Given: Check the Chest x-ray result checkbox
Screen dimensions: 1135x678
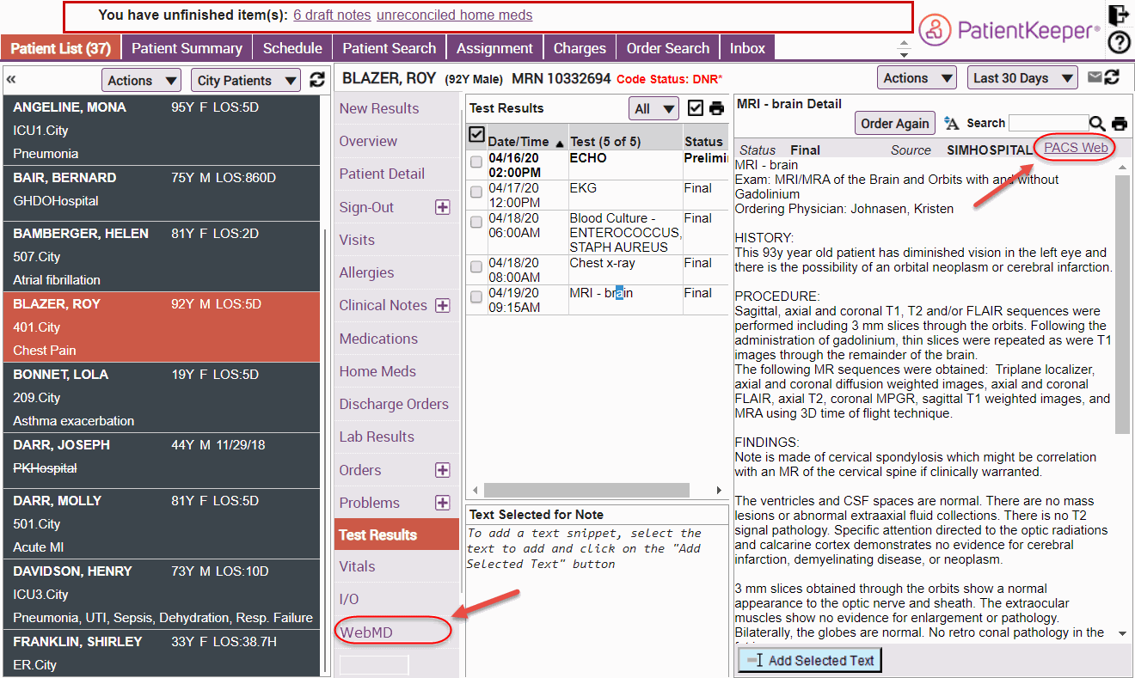Looking at the screenshot, I should coord(476,267).
